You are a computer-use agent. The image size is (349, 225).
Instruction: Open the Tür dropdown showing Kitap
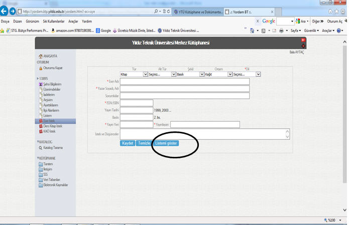(146, 74)
